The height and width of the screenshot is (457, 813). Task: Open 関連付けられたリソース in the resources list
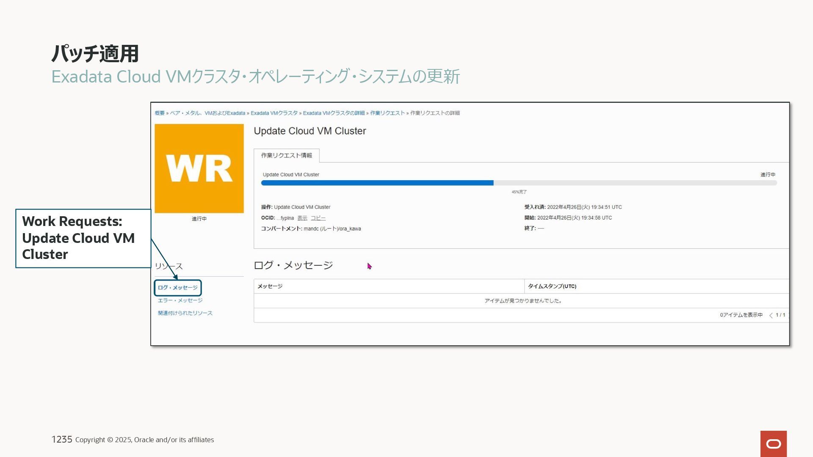[x=185, y=313]
